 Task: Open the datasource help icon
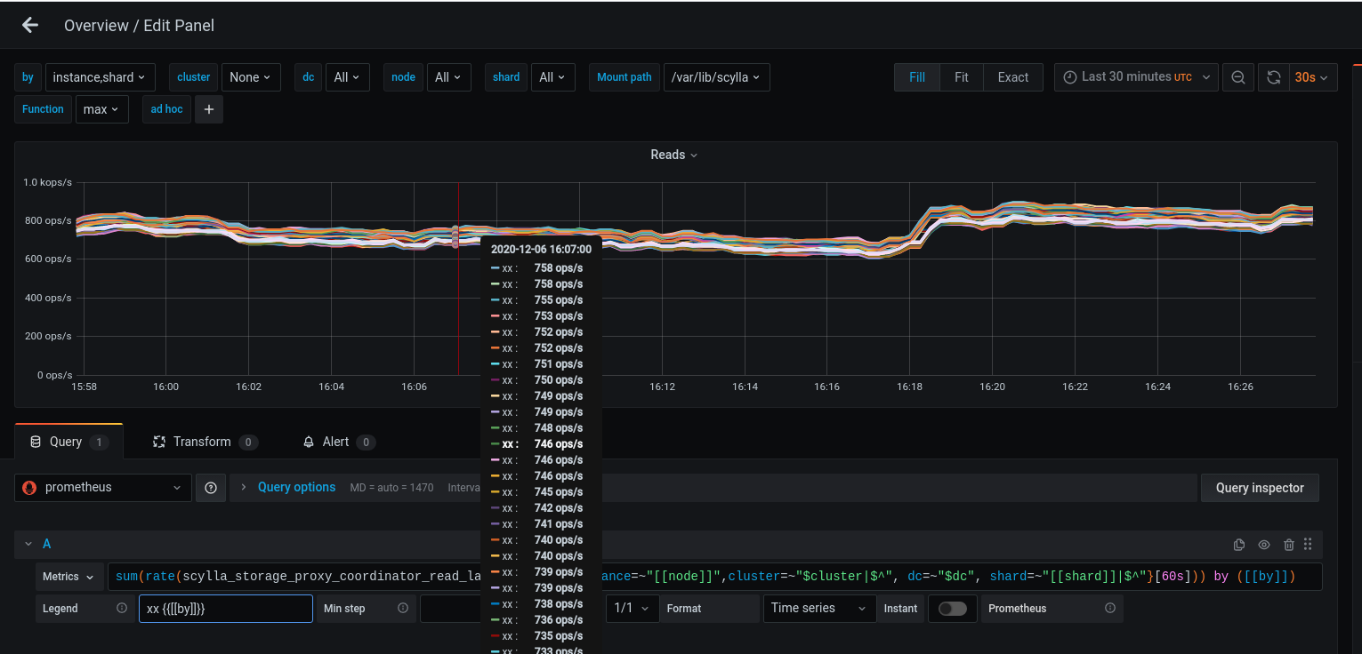tap(211, 487)
